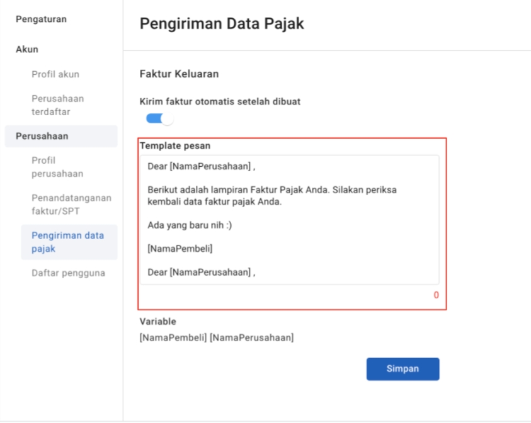Click the red character counter under template
Image resolution: width=531 pixels, height=423 pixels.
[x=436, y=295]
